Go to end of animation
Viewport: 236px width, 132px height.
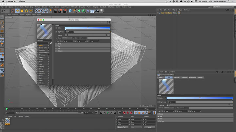(120, 113)
